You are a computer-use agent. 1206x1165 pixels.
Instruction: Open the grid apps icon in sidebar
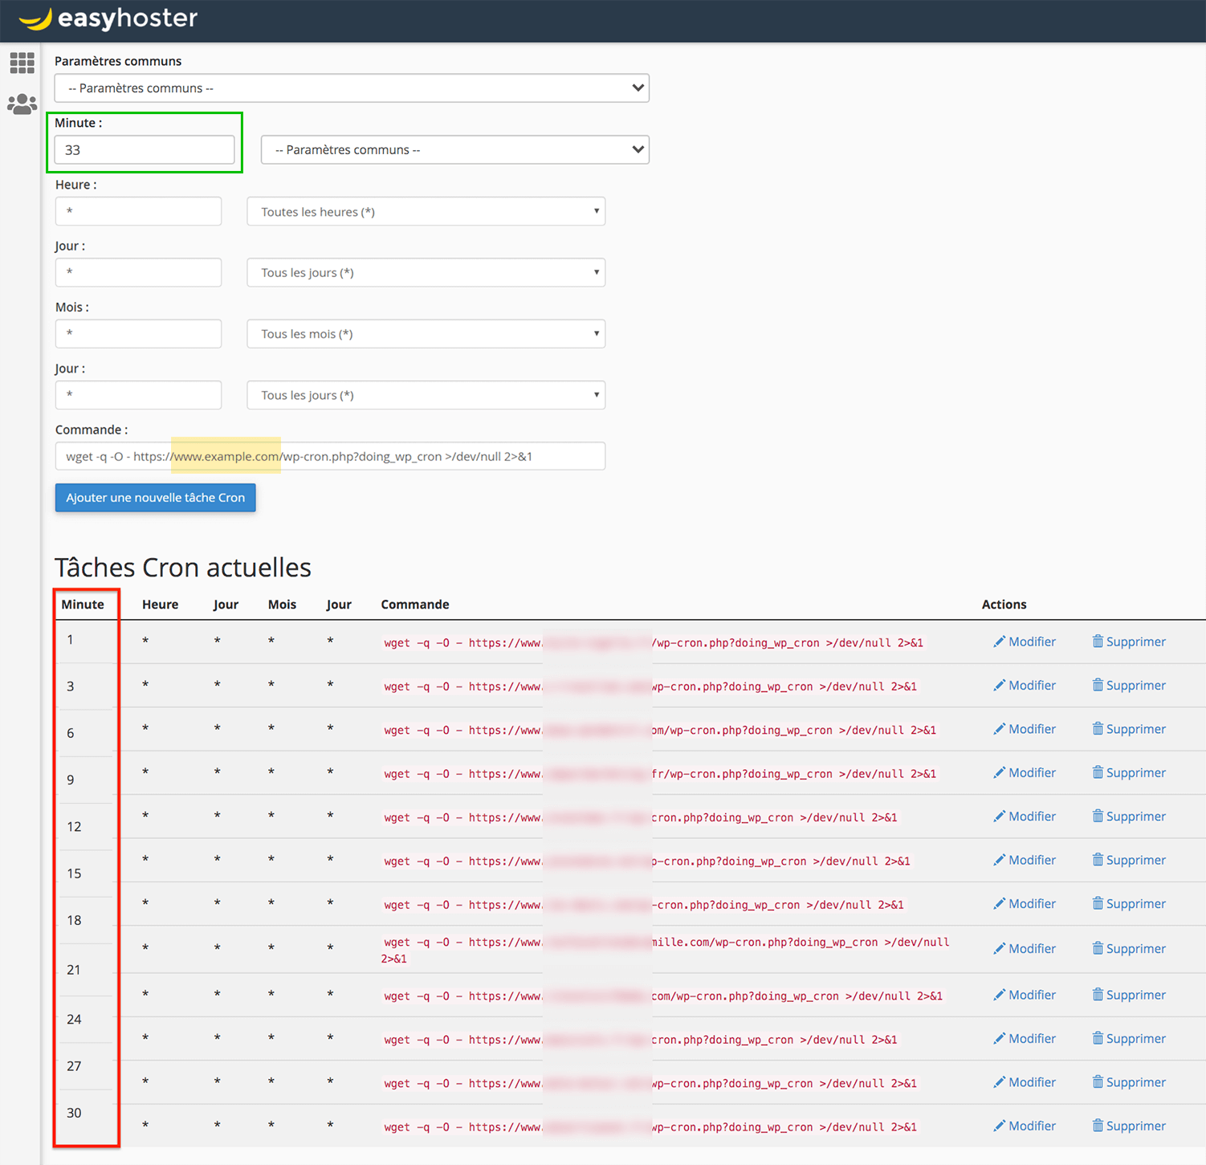point(22,63)
